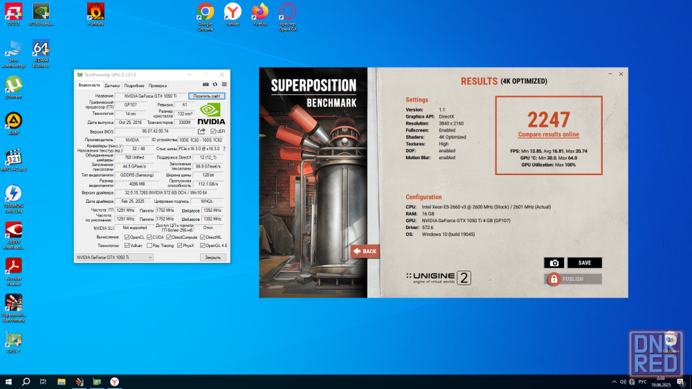Click BIOS export share icon in GPU-Z
This screenshot has width=692, height=389.
tap(201, 131)
